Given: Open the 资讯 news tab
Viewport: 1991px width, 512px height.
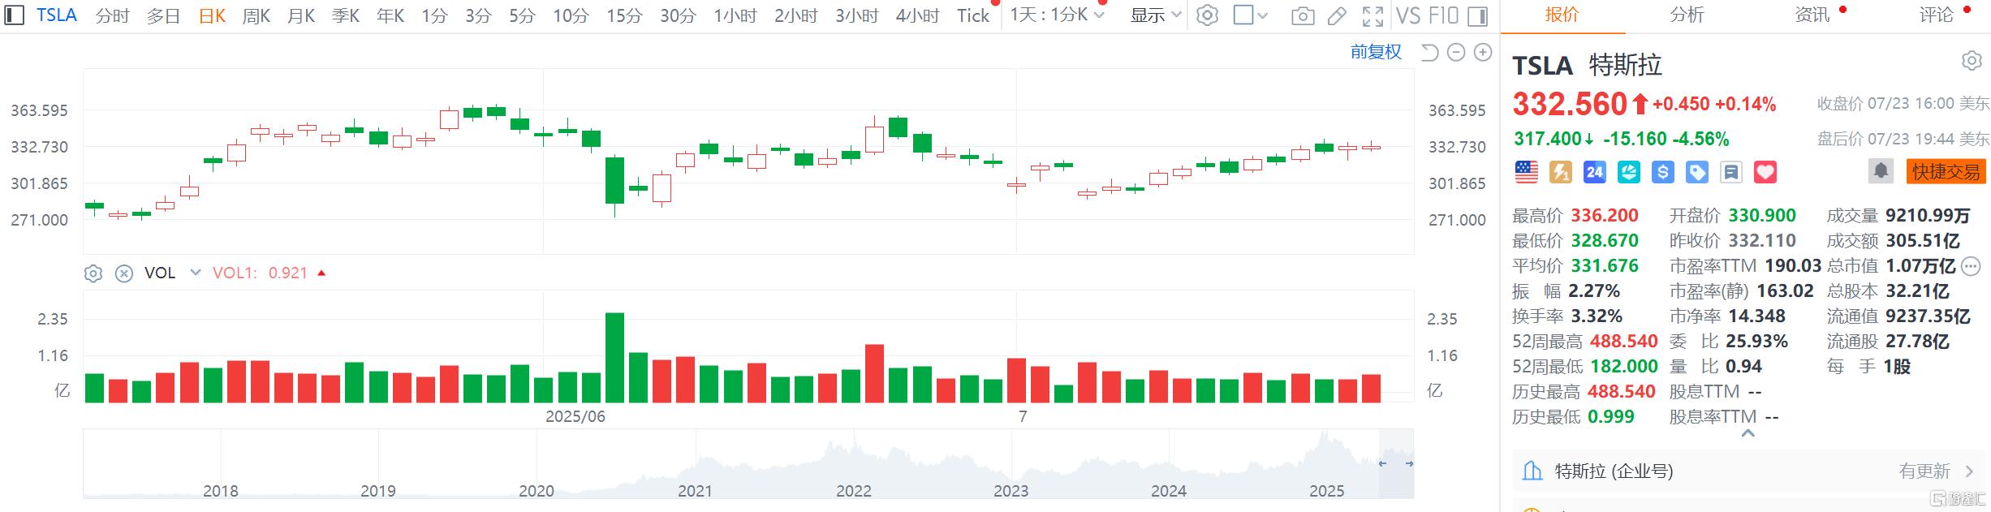Looking at the screenshot, I should point(1812,15).
